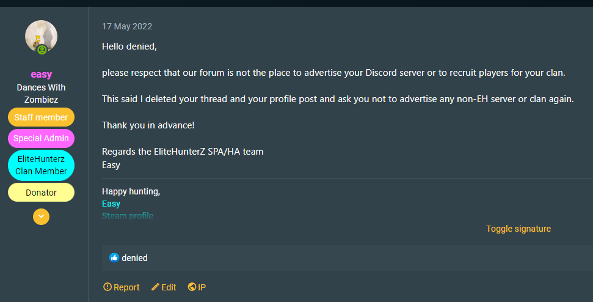This screenshot has height=302, width=593.
Task: Click the IP globe icon
Action: tap(192, 287)
